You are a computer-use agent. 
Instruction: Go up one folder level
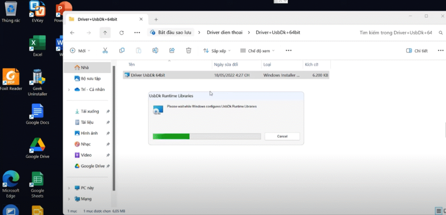click(x=105, y=33)
